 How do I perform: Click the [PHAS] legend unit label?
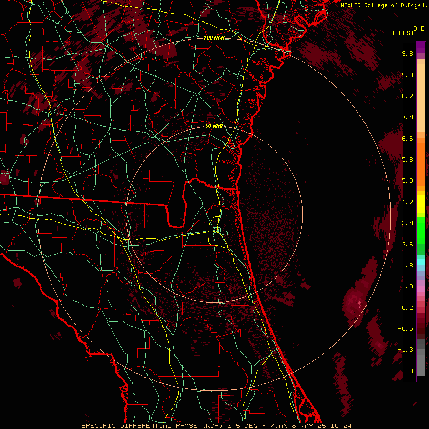(x=403, y=33)
